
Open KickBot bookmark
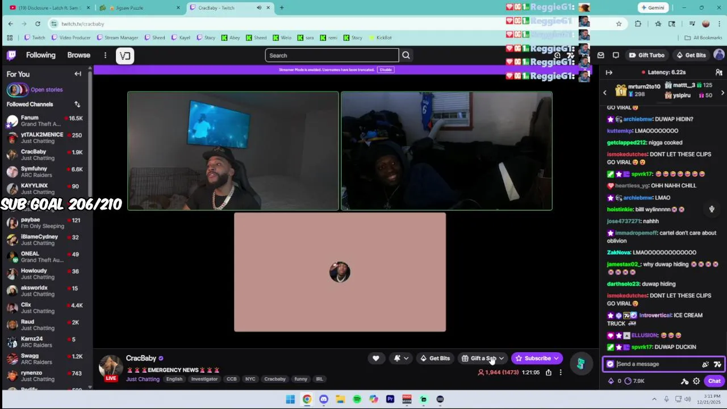click(x=380, y=37)
